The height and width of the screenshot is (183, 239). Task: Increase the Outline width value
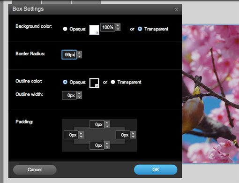tap(79, 93)
